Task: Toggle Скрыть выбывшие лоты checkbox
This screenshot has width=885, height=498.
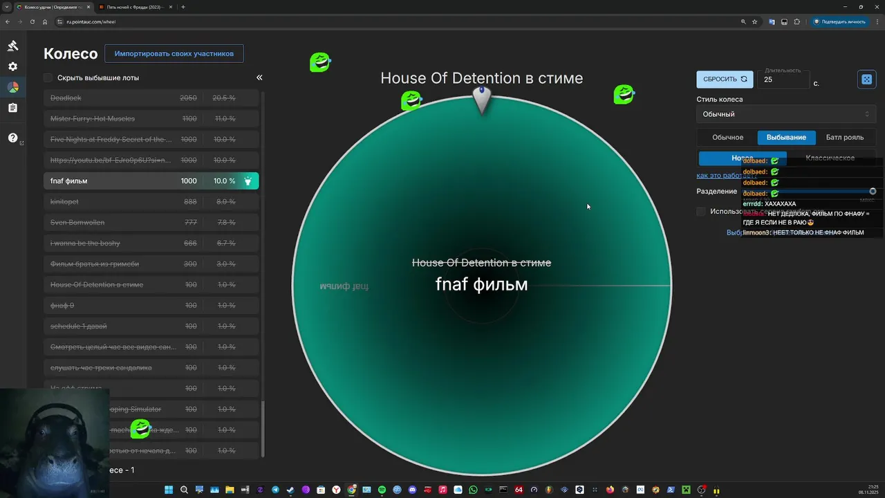Action: coord(48,77)
